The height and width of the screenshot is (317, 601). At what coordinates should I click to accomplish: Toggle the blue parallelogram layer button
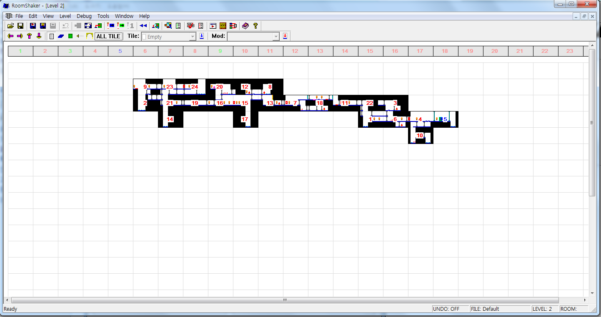click(x=61, y=36)
